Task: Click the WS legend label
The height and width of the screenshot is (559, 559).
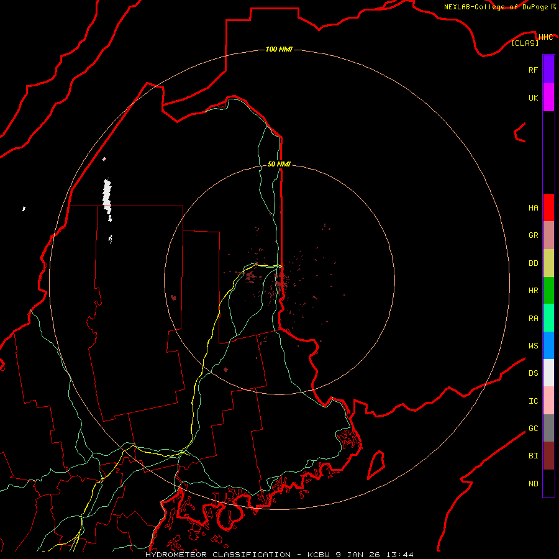Action: click(533, 345)
